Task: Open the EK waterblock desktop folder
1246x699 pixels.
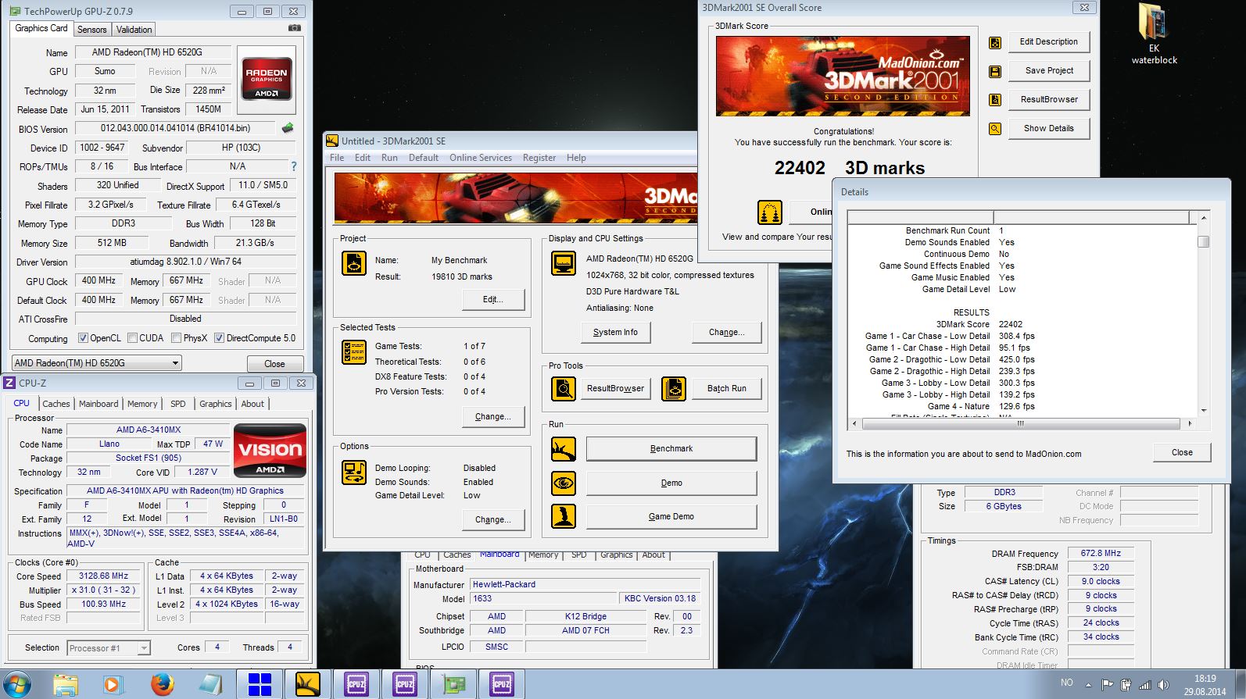Action: (x=1154, y=34)
